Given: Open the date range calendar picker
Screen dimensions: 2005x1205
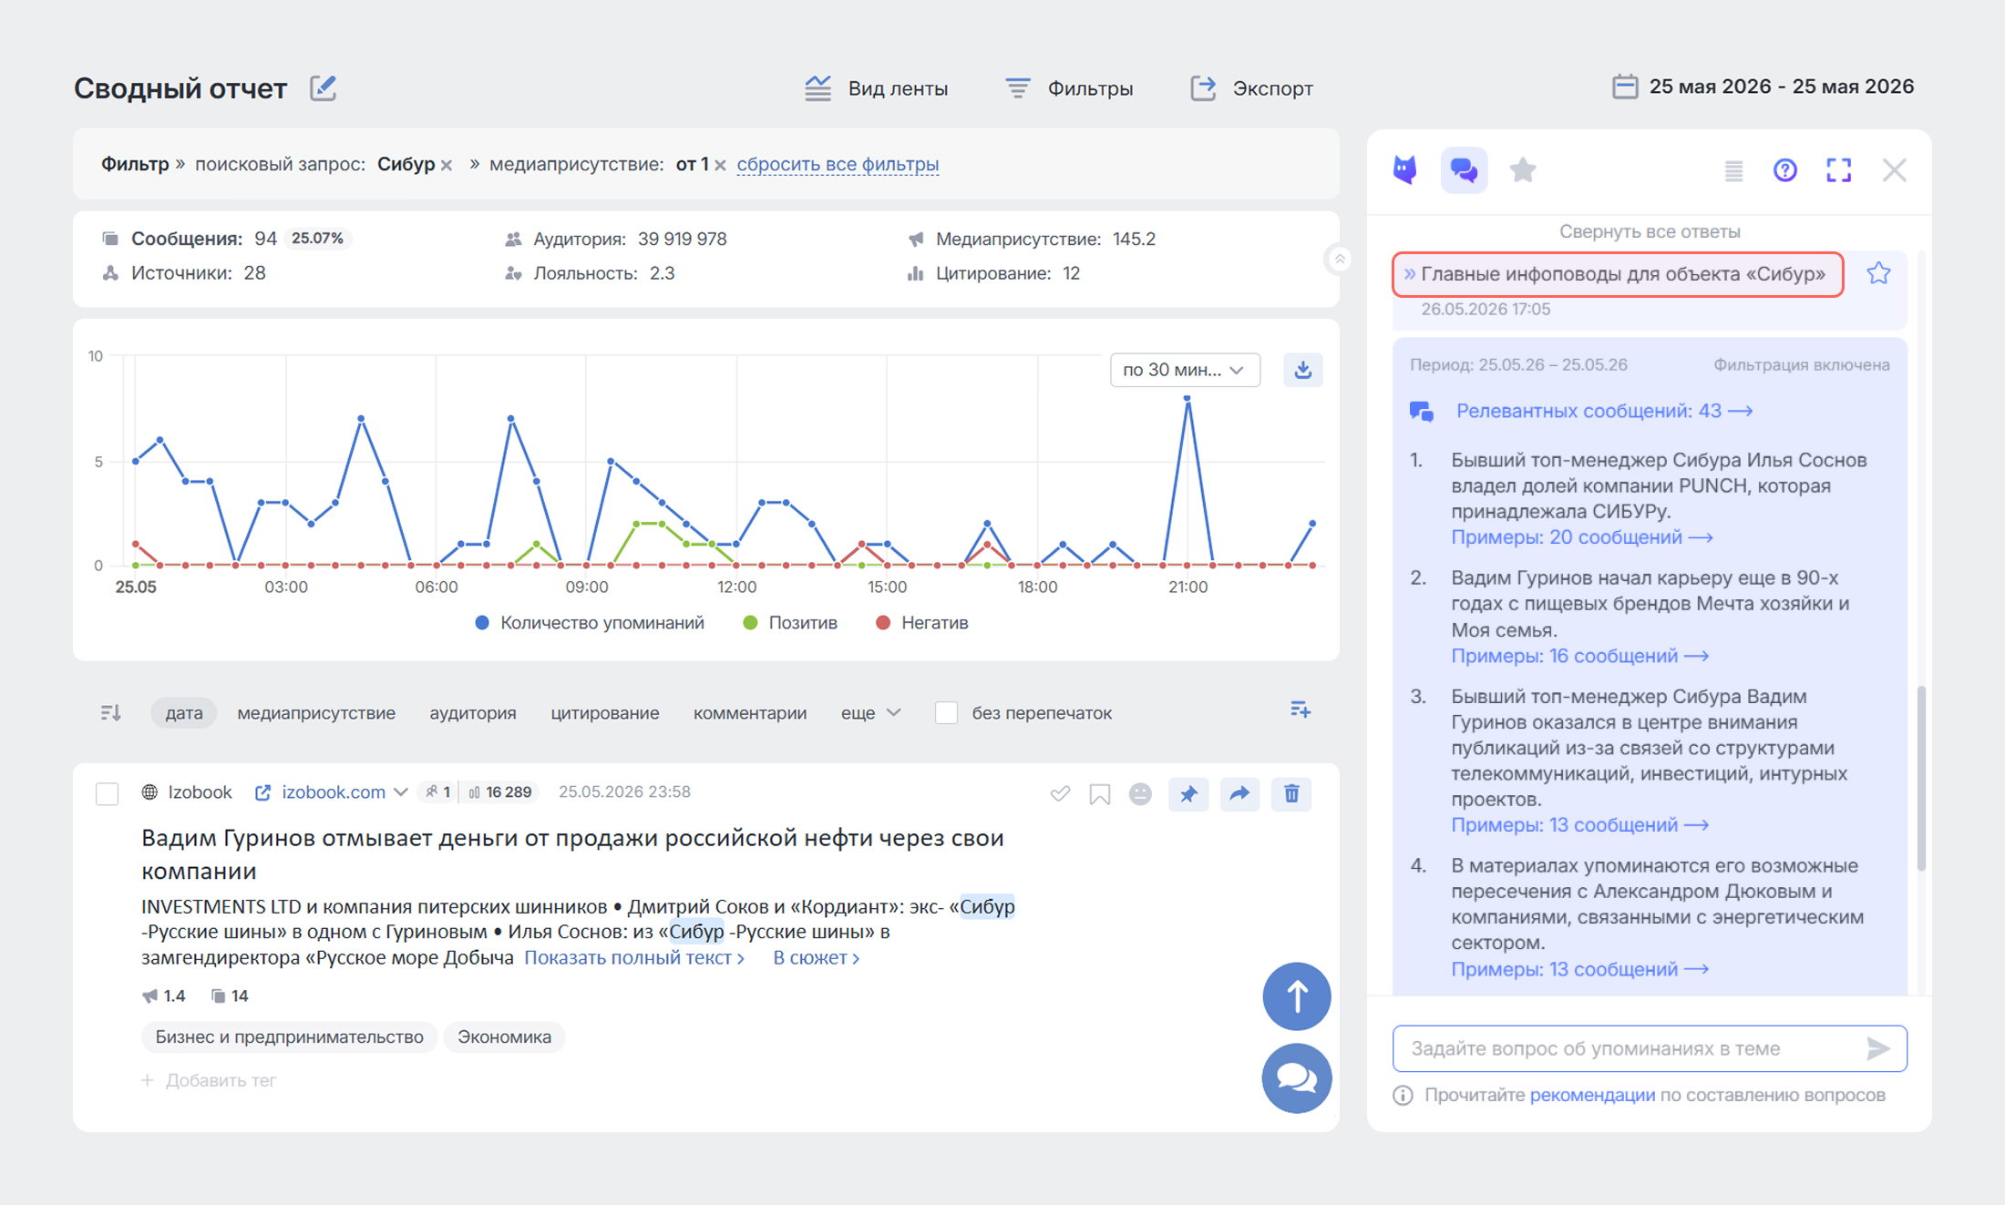Looking at the screenshot, I should pos(1763,87).
